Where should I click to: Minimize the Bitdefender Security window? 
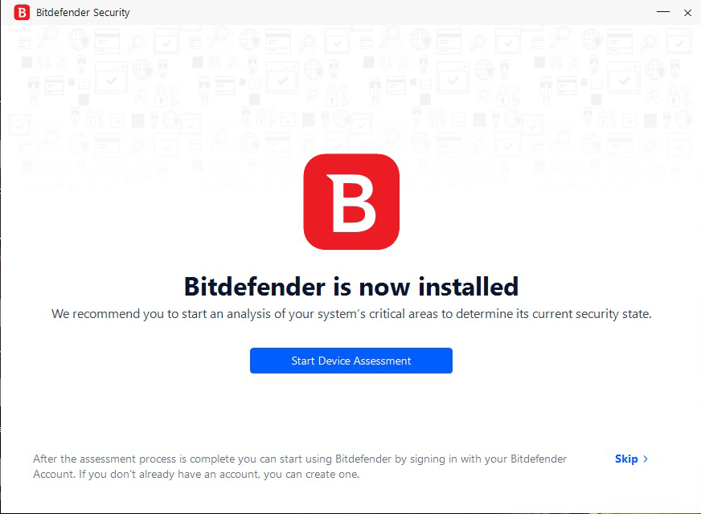click(663, 12)
